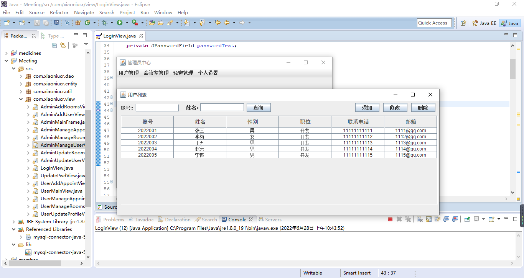This screenshot has width=524, height=278.
Task: Open Package Explorer view menu triangle
Action: [86, 45]
